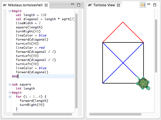Viewport: 161px width, 120px height.
Task: Click the highlighted 'end' line
Action: [43, 76]
